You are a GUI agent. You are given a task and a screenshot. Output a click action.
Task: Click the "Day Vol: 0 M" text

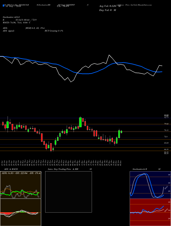pos(107,10)
